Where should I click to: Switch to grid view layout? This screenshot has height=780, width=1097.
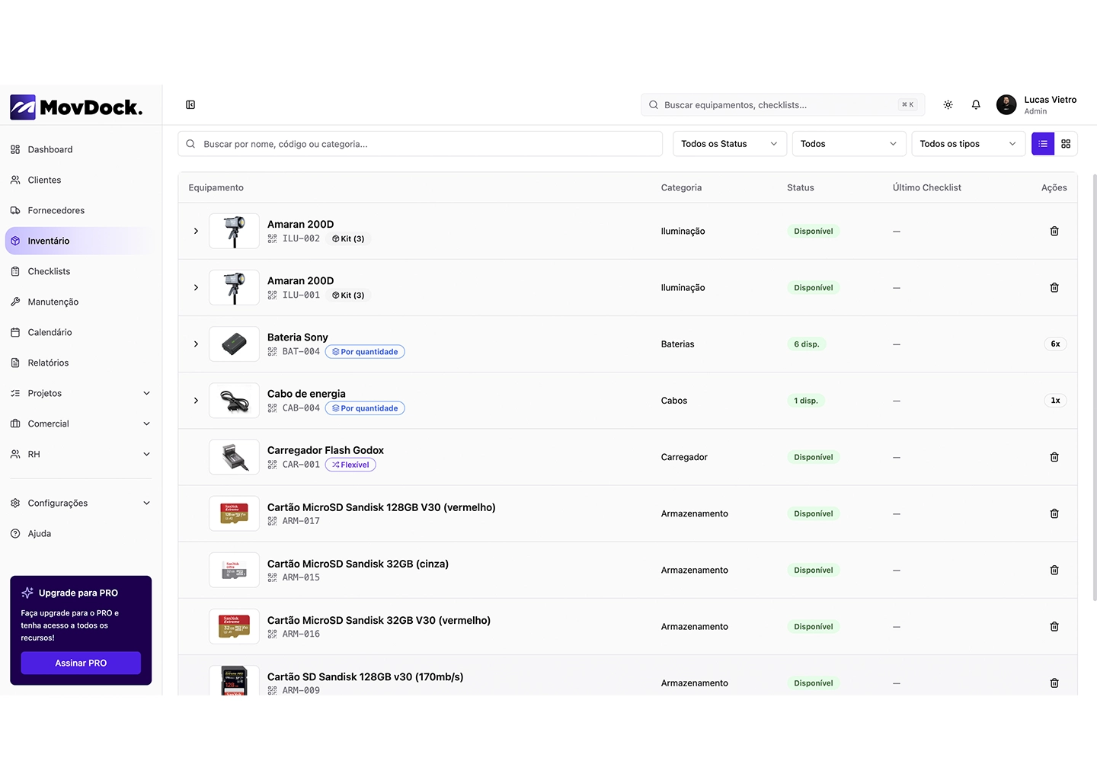tap(1066, 144)
